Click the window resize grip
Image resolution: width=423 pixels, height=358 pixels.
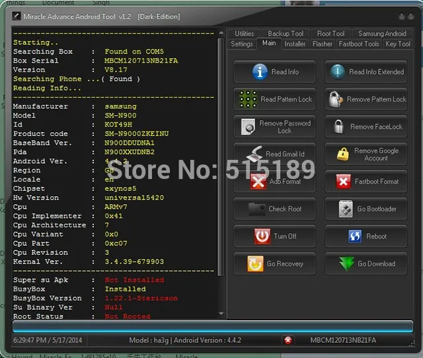point(412,343)
